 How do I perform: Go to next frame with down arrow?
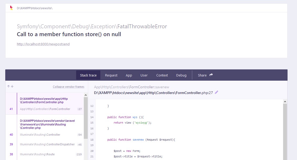click(12, 86)
